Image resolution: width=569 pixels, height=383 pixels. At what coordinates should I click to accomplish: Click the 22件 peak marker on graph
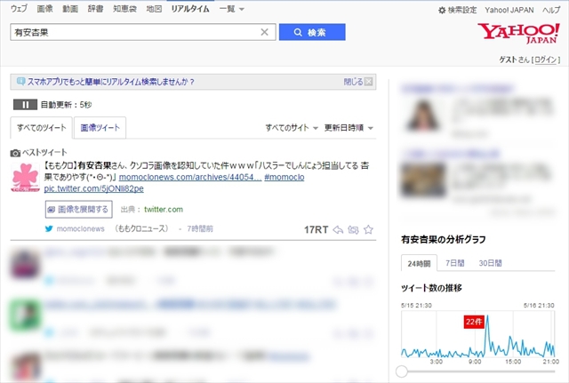coord(474,322)
